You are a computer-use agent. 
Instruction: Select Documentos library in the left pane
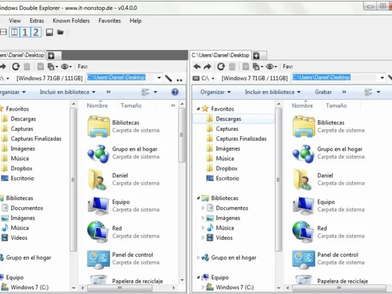27,208
